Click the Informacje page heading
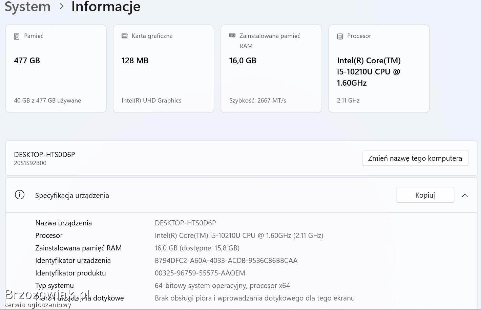Screen dimensions: 481x310 pos(106,6)
